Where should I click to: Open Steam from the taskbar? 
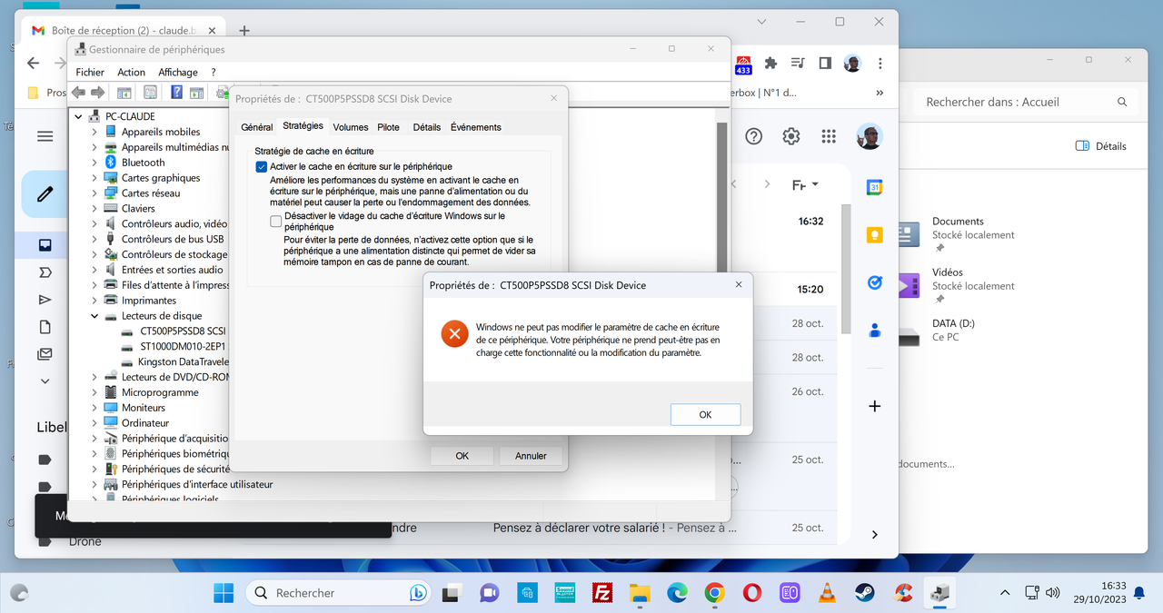(x=863, y=593)
